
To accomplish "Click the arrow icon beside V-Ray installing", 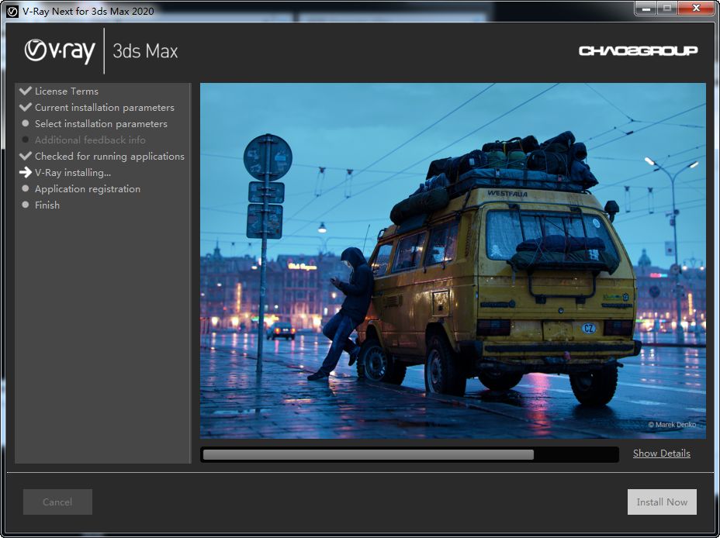I will (26, 172).
